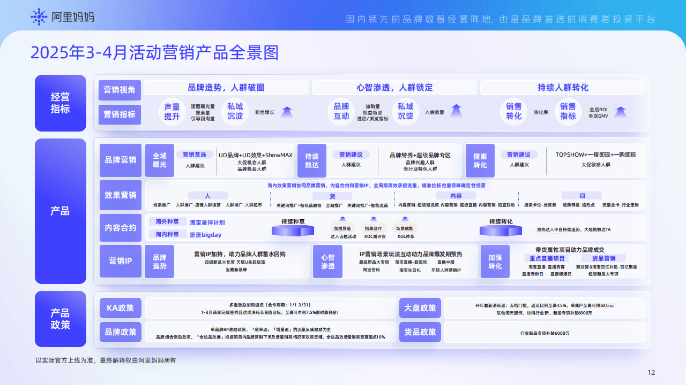Select the 营销指标 label box

click(x=120, y=114)
